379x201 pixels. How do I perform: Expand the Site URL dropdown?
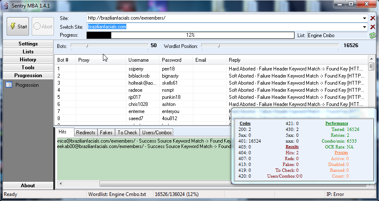[x=365, y=18]
